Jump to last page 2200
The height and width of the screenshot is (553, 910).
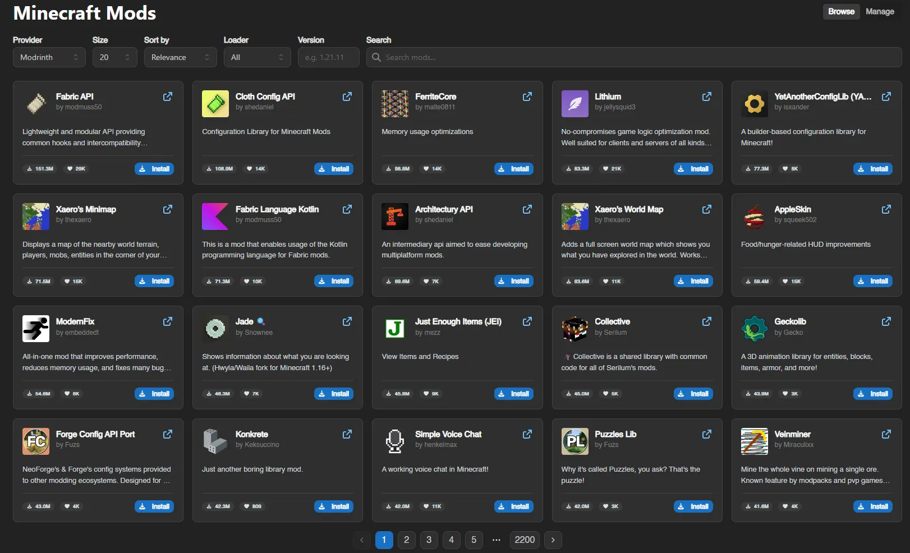(525, 540)
